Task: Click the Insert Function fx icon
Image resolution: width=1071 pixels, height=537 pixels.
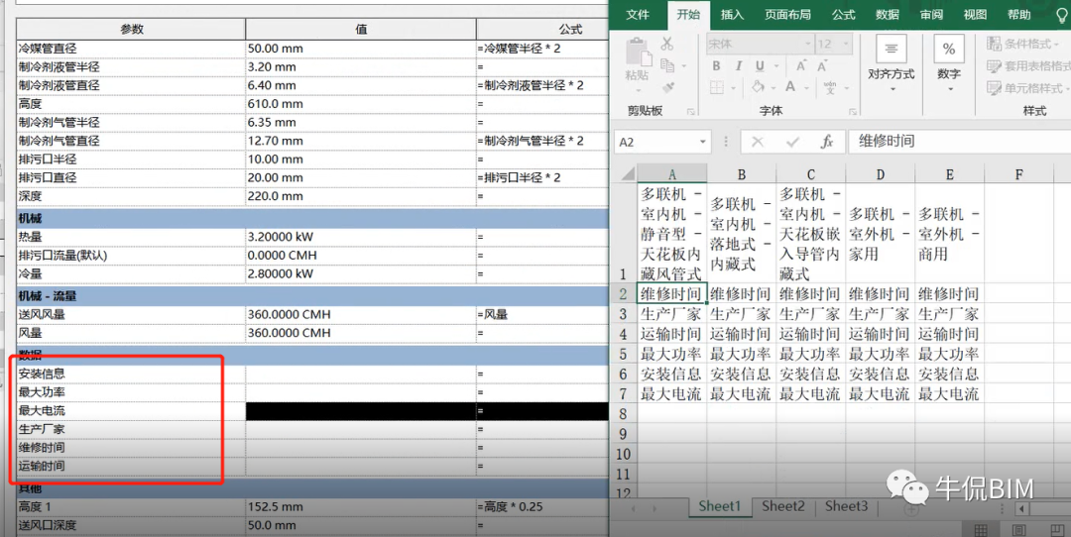Action: point(826,142)
